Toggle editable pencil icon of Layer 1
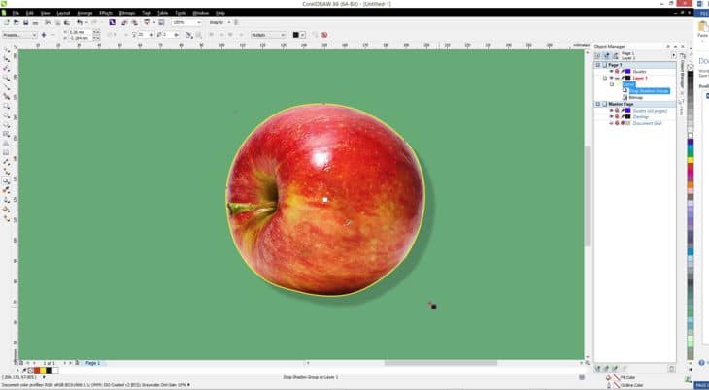Image resolution: width=709 pixels, height=390 pixels. point(623,78)
